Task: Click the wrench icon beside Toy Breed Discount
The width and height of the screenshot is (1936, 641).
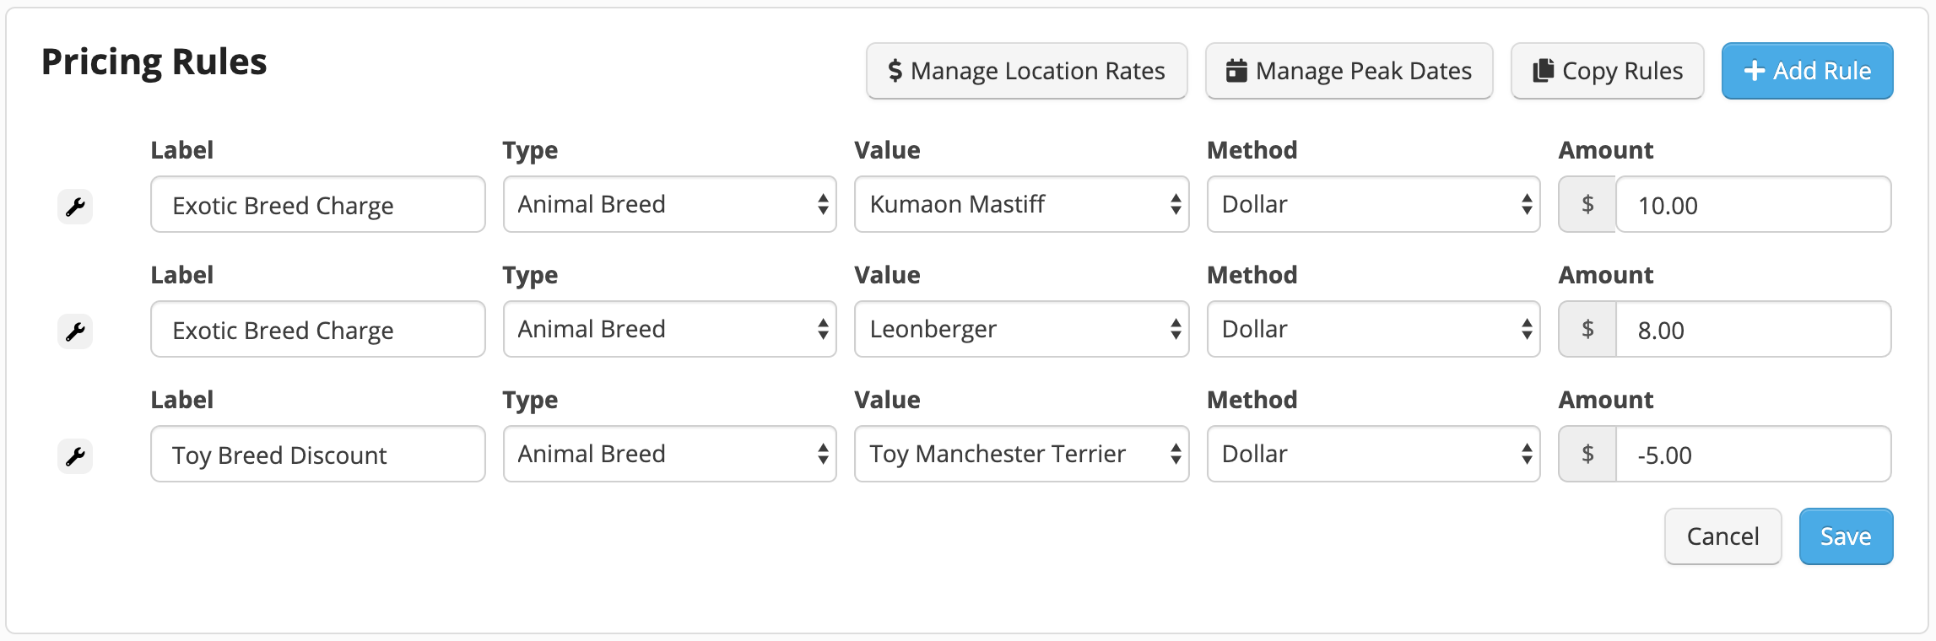Action: click(75, 455)
